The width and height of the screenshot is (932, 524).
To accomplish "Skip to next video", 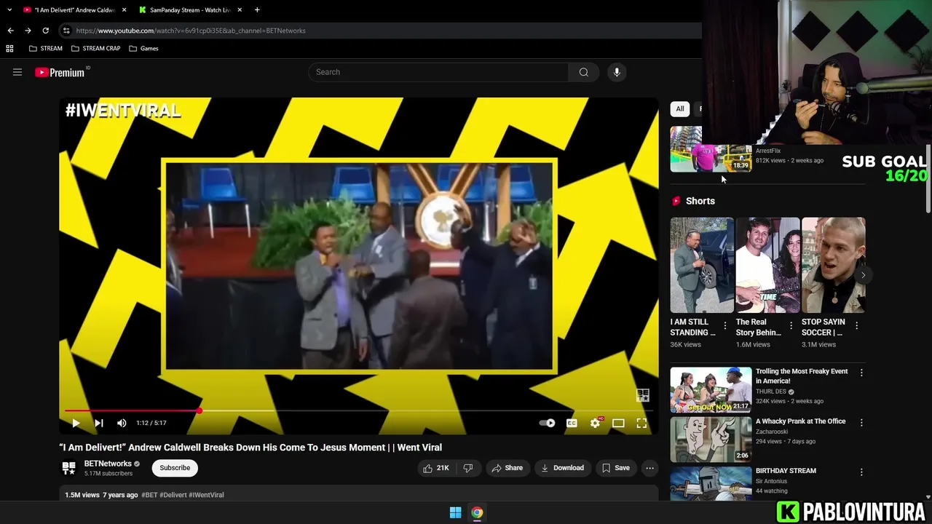I will 98,423.
